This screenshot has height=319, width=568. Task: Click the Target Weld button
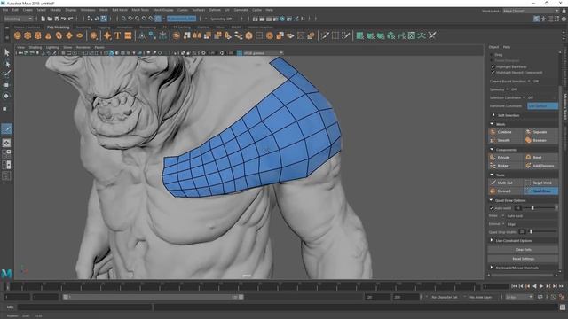pyautogui.click(x=540, y=183)
